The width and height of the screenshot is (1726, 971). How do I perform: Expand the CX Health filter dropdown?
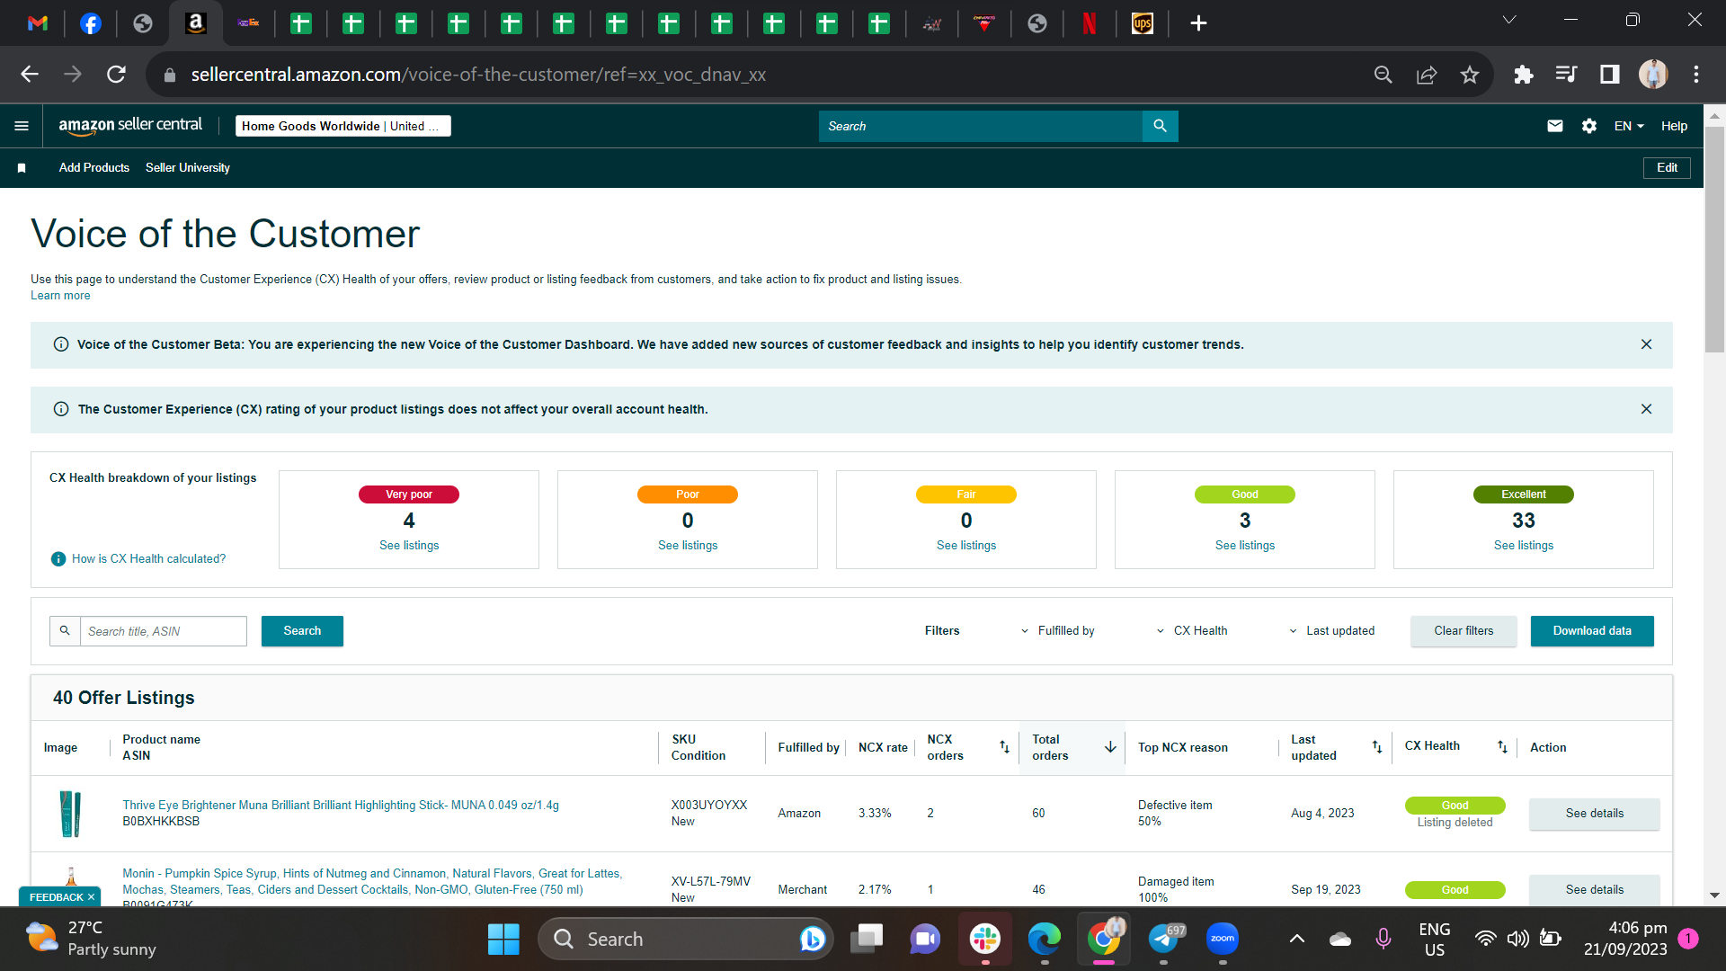click(1192, 631)
